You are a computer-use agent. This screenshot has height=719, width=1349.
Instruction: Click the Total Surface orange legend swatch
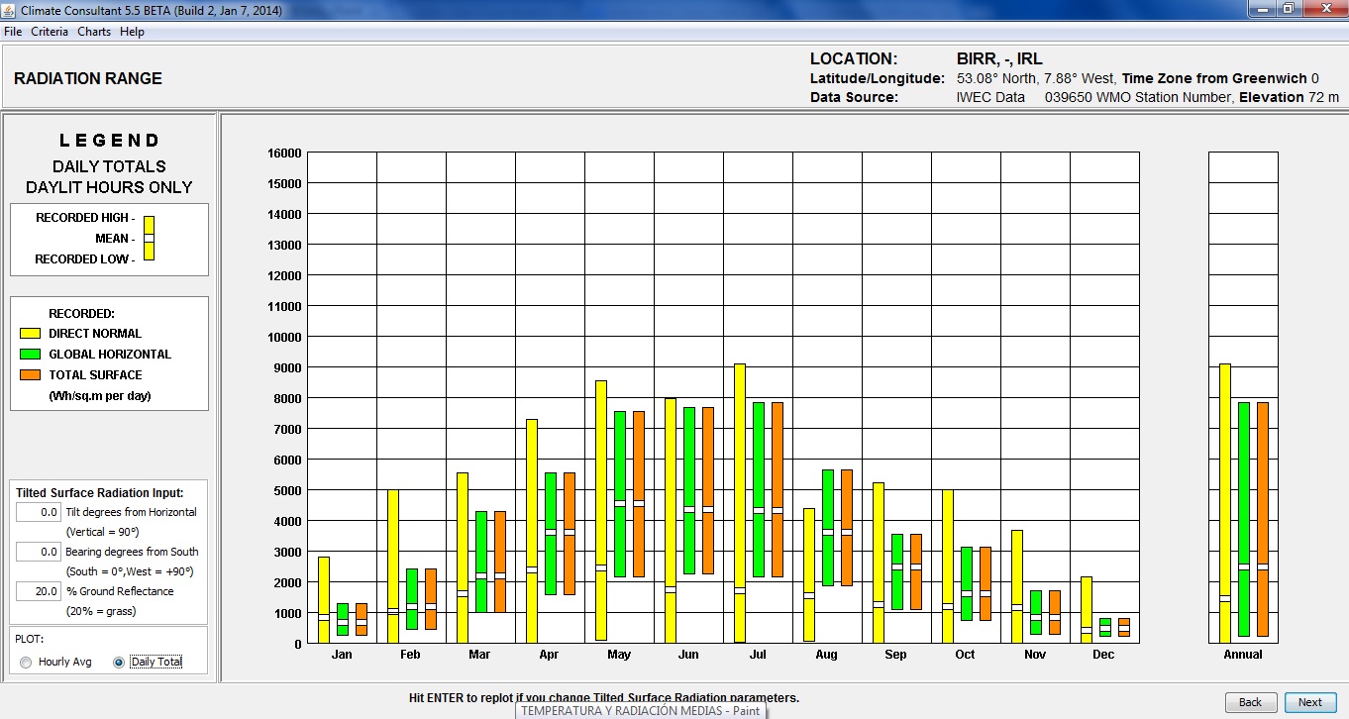pos(29,375)
